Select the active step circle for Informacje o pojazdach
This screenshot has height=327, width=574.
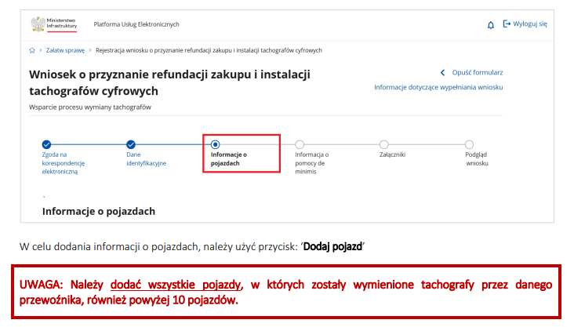tap(216, 144)
